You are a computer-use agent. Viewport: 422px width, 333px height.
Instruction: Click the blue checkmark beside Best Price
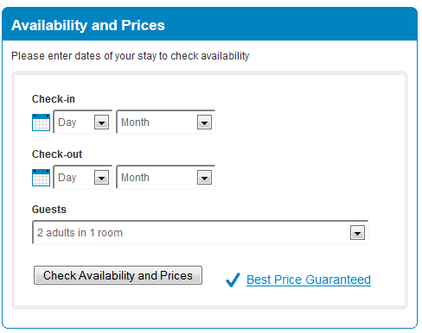tap(233, 280)
